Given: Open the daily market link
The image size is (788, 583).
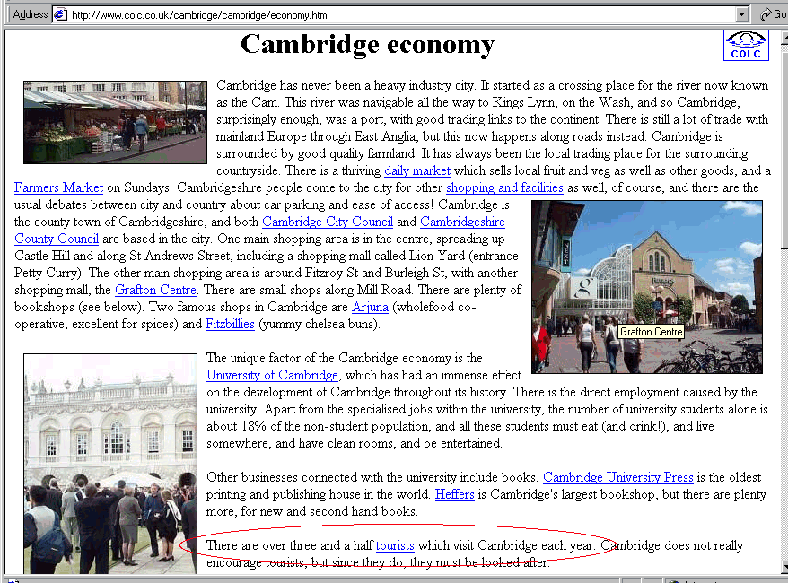Looking at the screenshot, I should pos(416,170).
